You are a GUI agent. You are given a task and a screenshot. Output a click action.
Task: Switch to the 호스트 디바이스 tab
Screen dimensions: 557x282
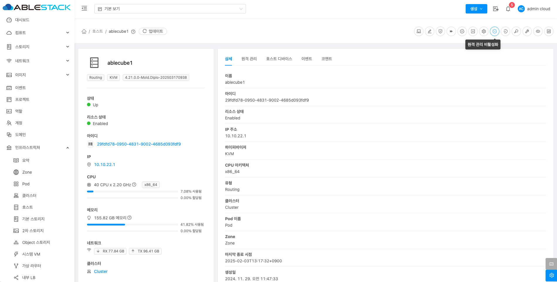tap(279, 59)
